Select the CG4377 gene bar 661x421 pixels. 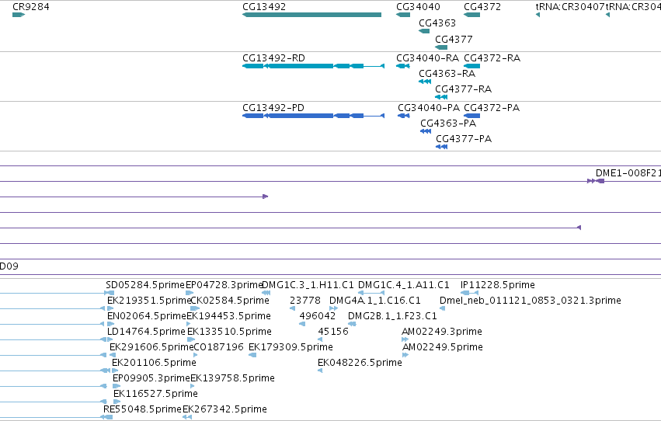pos(441,47)
